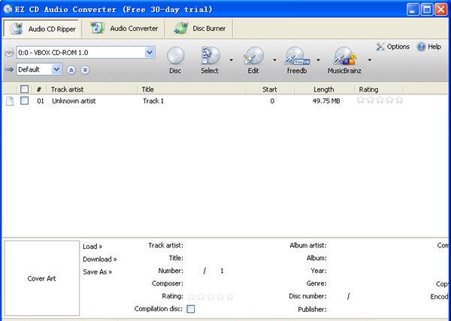Click the Save As » cover art link
This screenshot has width=451, height=321.
point(98,272)
